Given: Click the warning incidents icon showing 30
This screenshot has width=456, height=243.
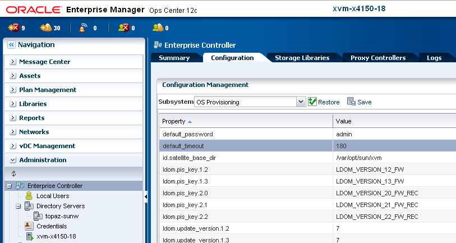Looking at the screenshot, I should pos(45,27).
